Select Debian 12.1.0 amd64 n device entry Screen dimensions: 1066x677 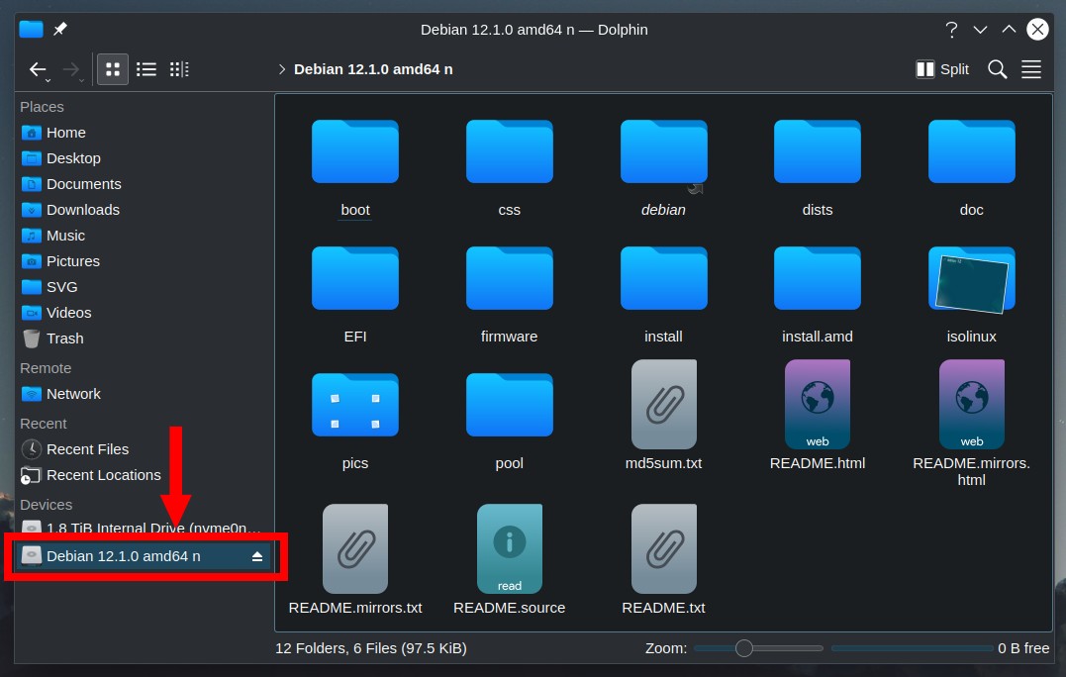143,556
